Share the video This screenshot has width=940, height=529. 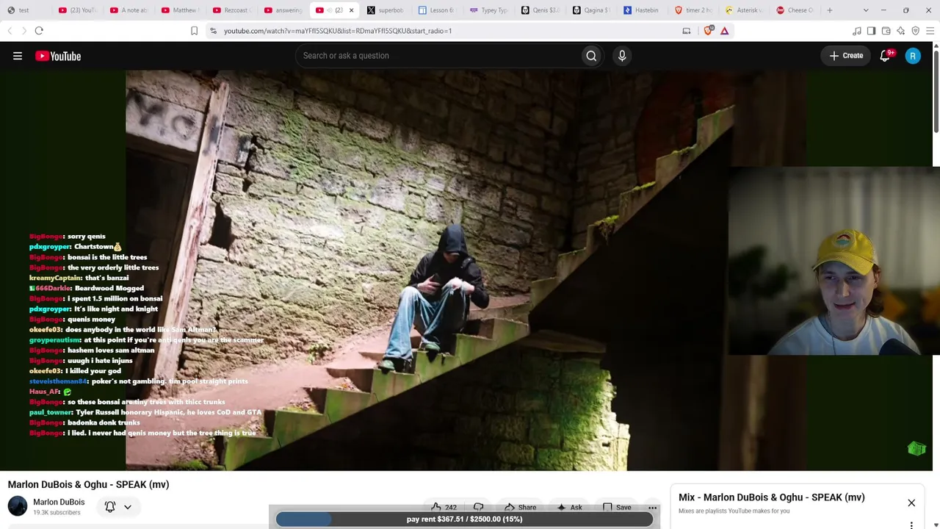click(520, 507)
